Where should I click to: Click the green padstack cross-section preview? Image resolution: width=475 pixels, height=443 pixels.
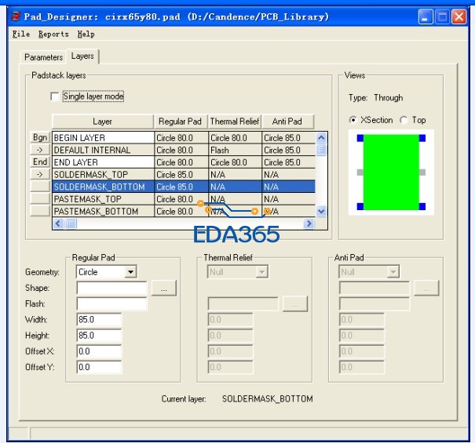point(391,172)
